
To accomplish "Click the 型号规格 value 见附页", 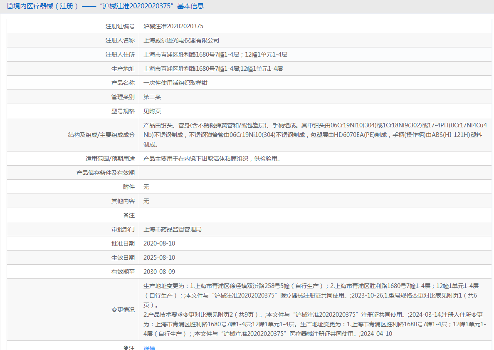I will point(152,111).
